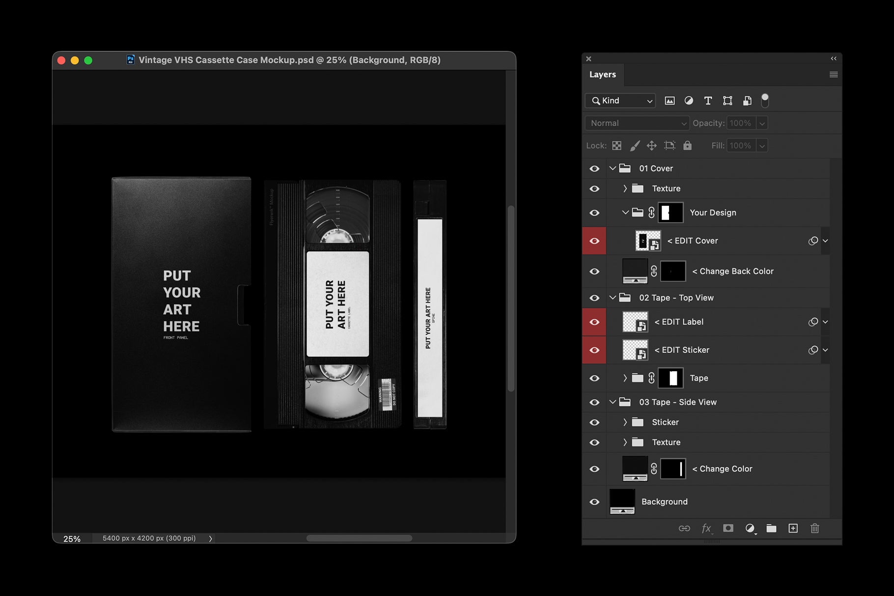The height and width of the screenshot is (596, 894).
Task: Delete layer with trash icon
Action: click(x=814, y=528)
